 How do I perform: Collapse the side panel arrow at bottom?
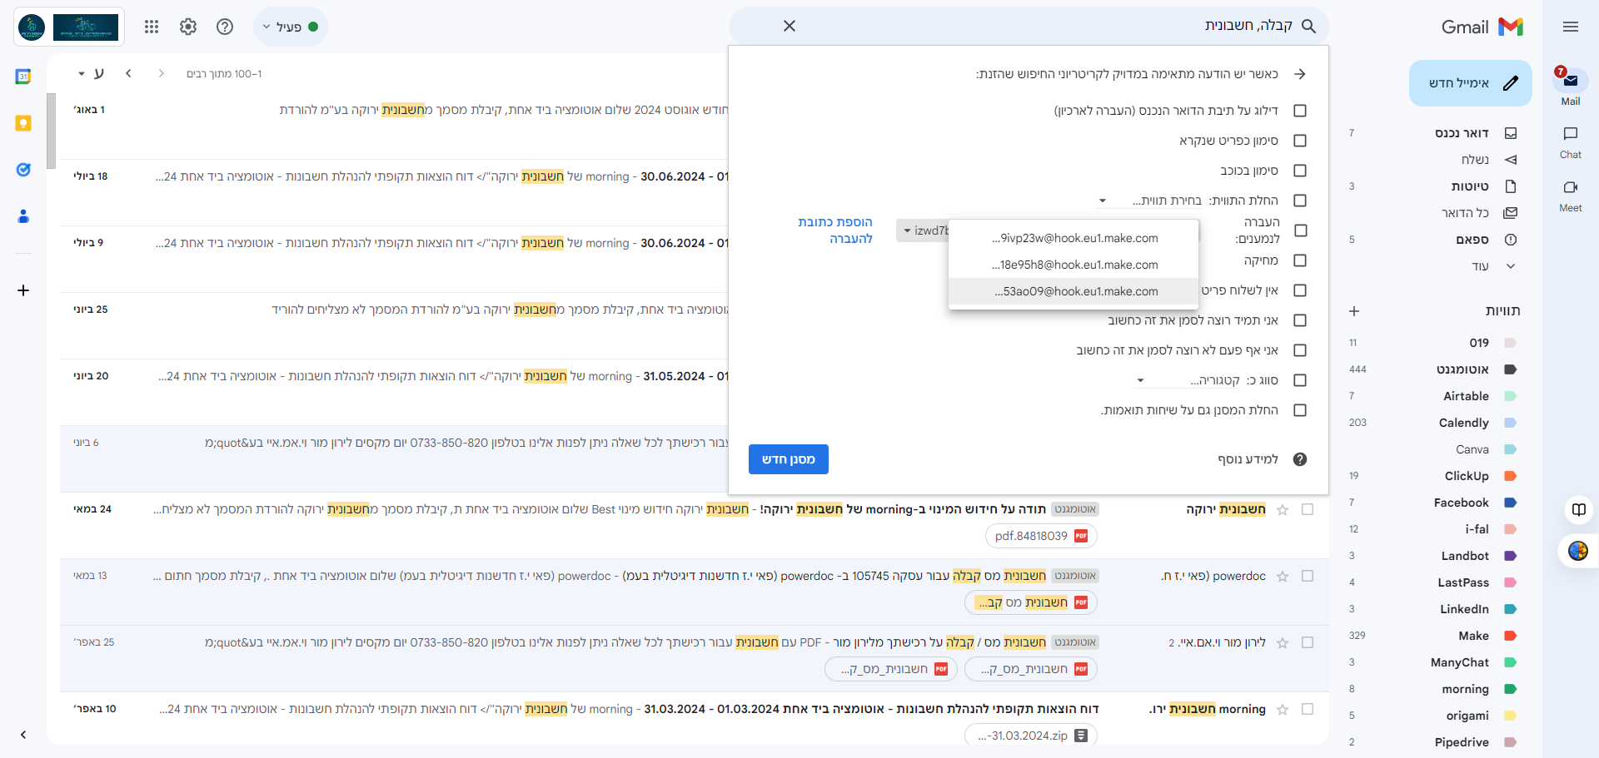[23, 735]
